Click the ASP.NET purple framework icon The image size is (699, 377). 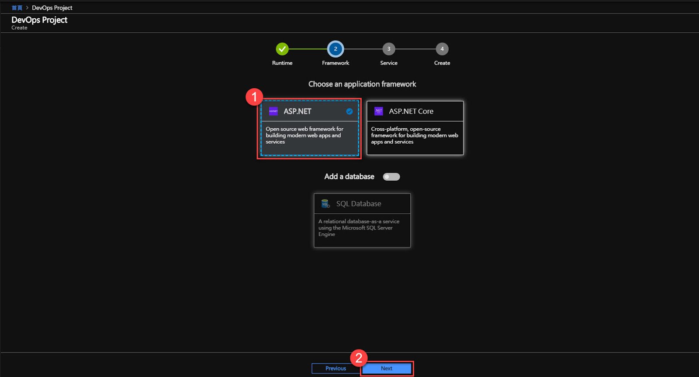click(273, 111)
